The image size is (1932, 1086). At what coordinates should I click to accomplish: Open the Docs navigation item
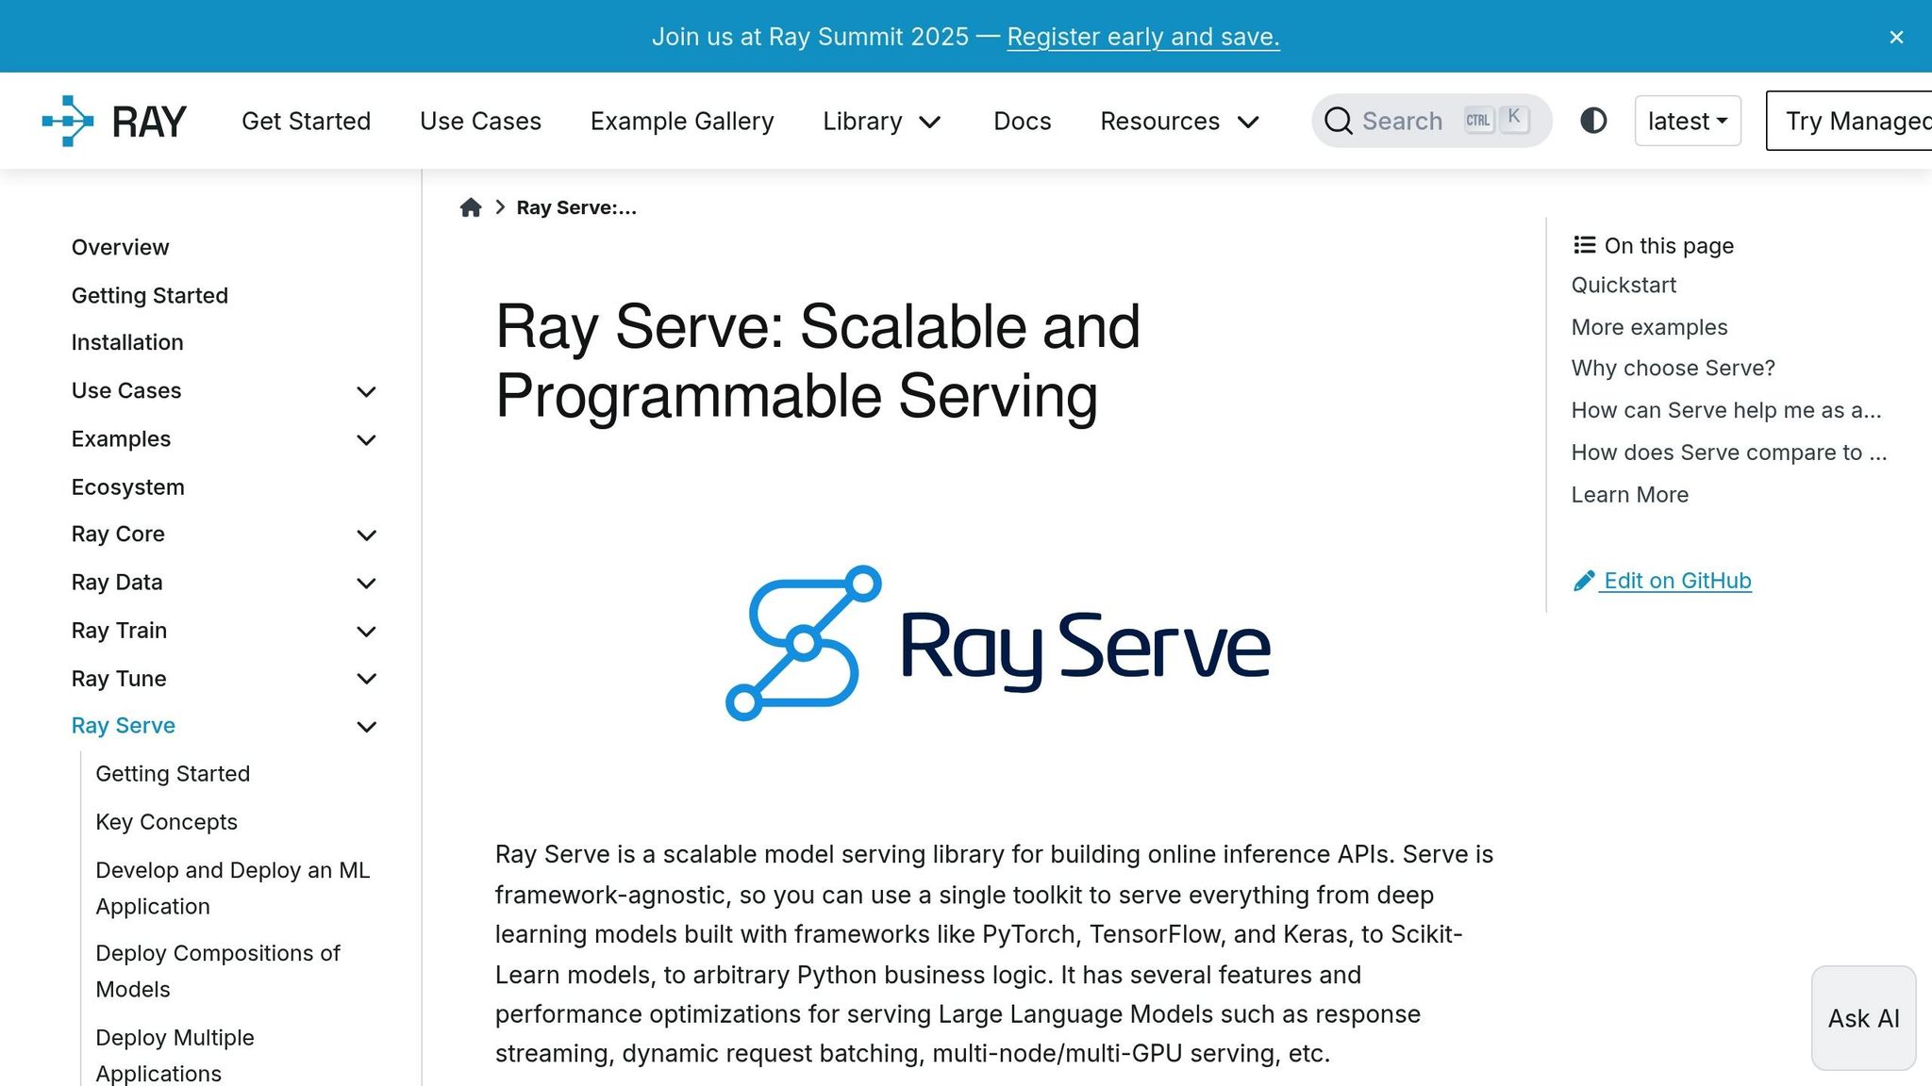coord(1022,121)
